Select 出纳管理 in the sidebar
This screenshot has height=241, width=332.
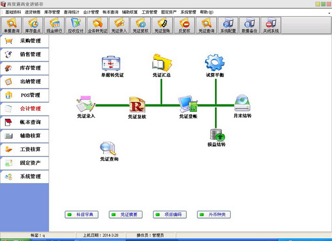coord(24,81)
